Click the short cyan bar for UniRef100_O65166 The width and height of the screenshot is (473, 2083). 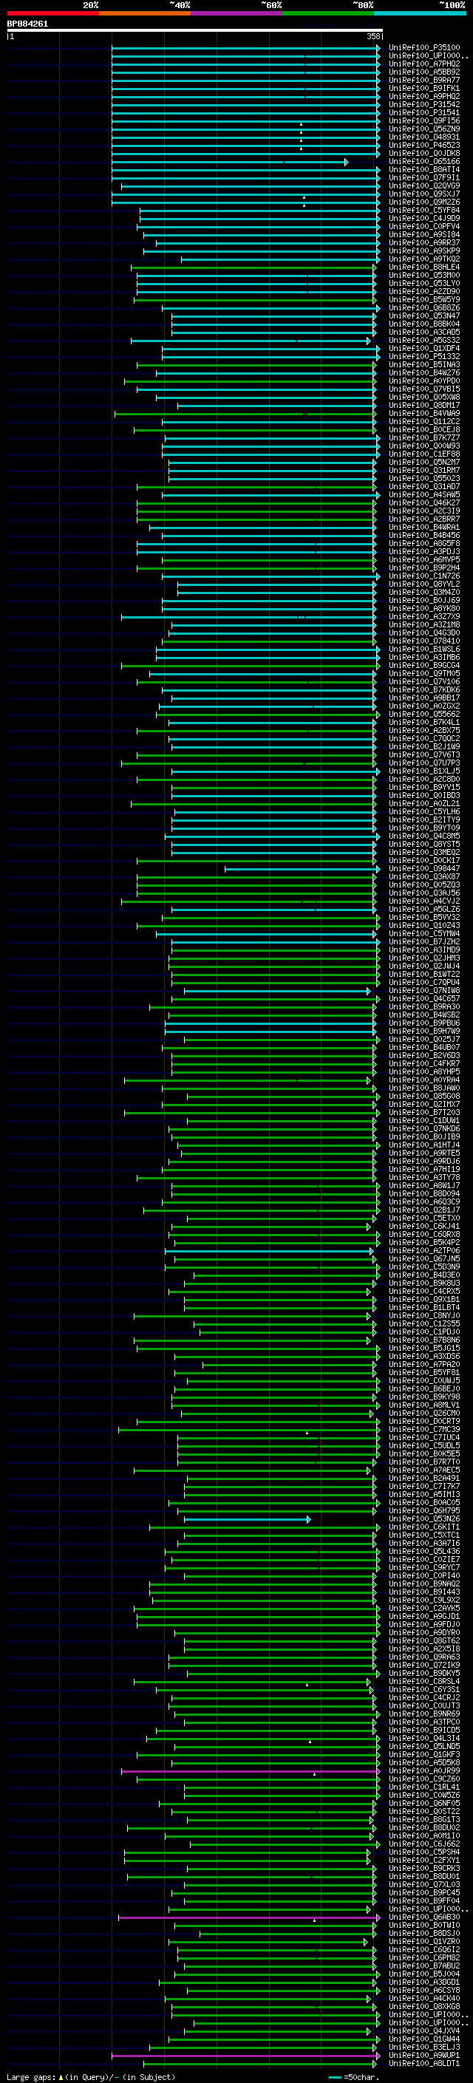click(230, 162)
